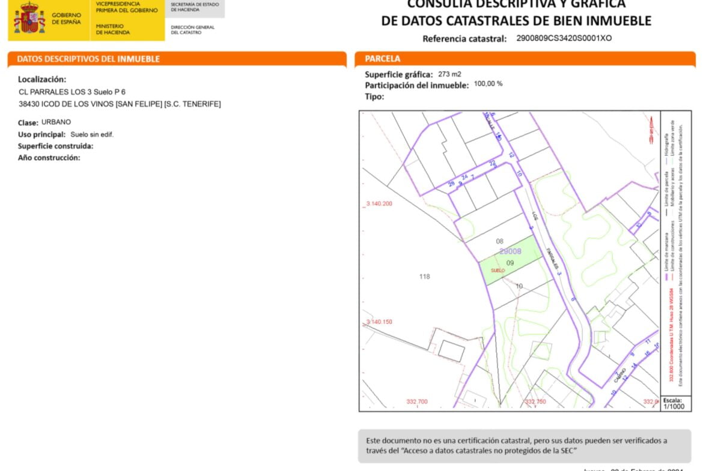Click the title 'DE DATOS CATASTRALES DE BIEN INMUEBLE'
This screenshot has width=703, height=471.
pos(516,20)
